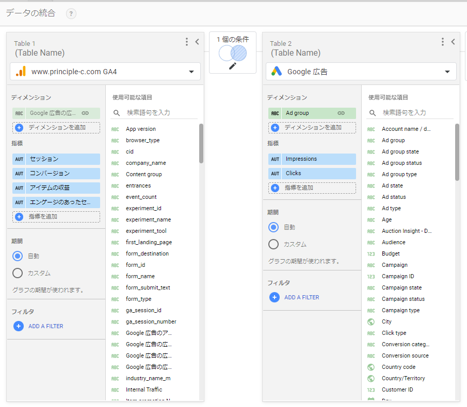Open Table 1 three-dot options menu
467x407 pixels.
(x=187, y=42)
